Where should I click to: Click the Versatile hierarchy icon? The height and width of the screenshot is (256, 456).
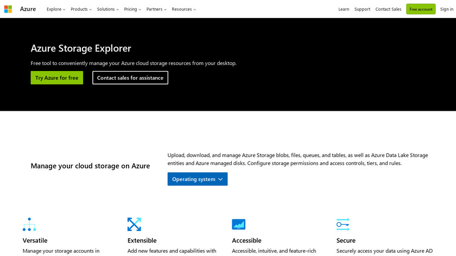coord(29,225)
